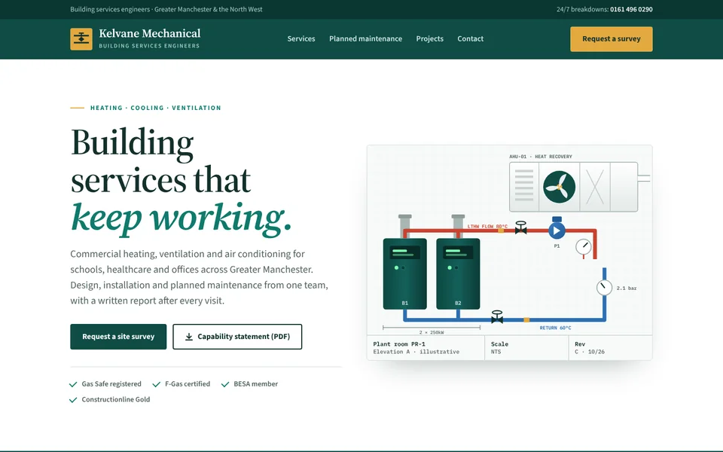Click the LTHW FLOW 80°C label
The image size is (723, 452).
tap(487, 227)
